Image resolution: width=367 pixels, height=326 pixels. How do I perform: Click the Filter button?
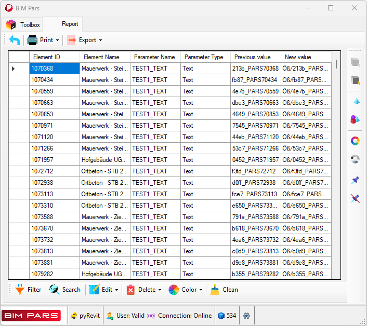tap(28, 290)
